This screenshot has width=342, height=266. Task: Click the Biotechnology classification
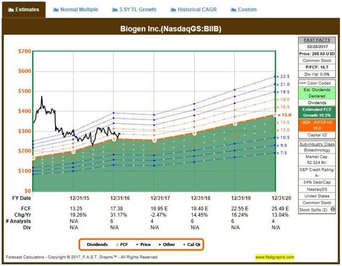coord(317,150)
